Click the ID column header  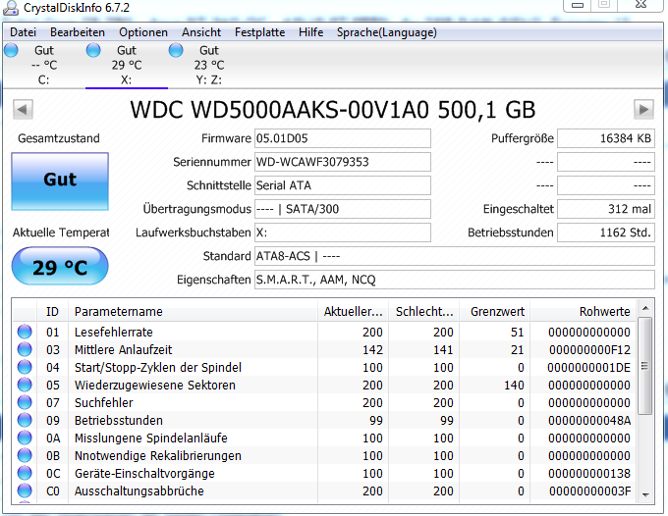coord(52,311)
